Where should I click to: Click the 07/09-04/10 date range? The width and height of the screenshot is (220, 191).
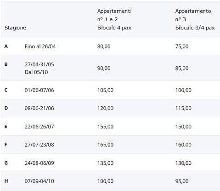click(39, 181)
